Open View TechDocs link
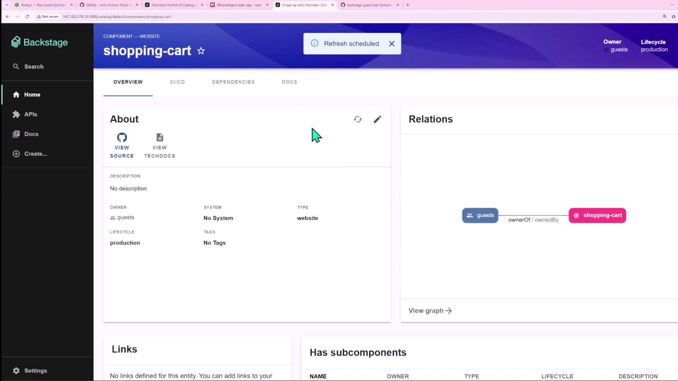Screen dimensions: 678x381 [160, 146]
